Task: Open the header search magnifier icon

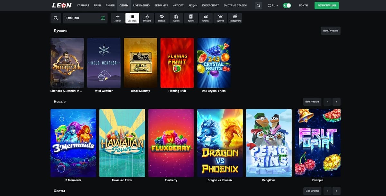Action: pyautogui.click(x=258, y=5)
